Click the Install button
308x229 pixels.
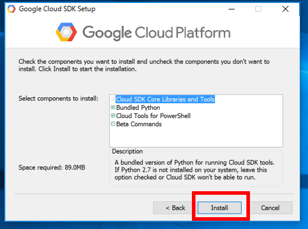click(x=220, y=208)
